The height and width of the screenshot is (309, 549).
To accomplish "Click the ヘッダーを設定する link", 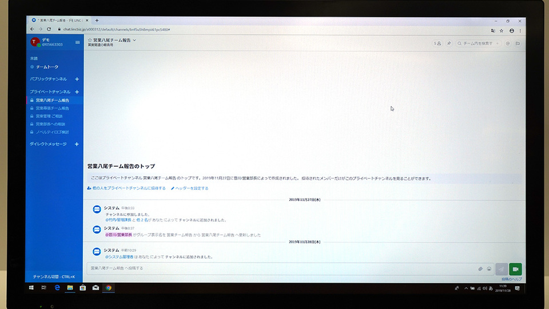I will tap(189, 188).
